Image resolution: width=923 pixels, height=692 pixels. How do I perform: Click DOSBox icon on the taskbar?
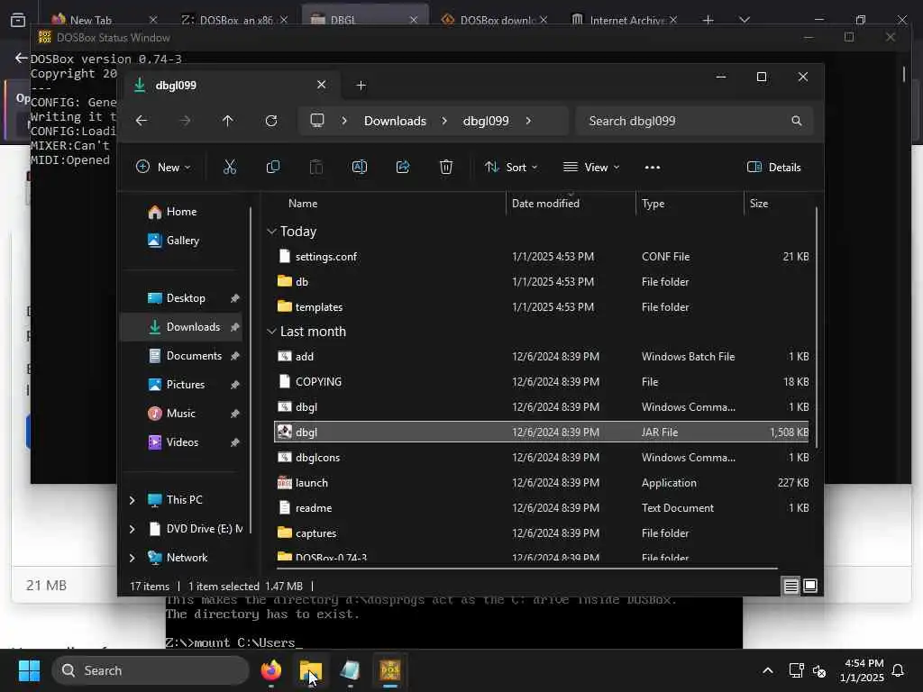pos(389,670)
